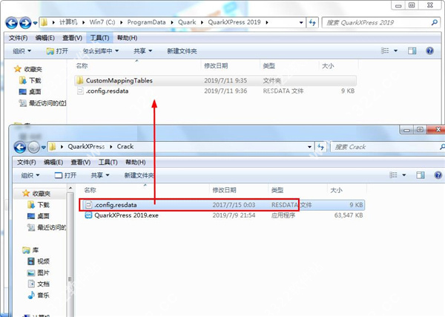This screenshot has width=445, height=317.
Task: Select 最近访问的位置 in top window sidebar
Action: 42,103
